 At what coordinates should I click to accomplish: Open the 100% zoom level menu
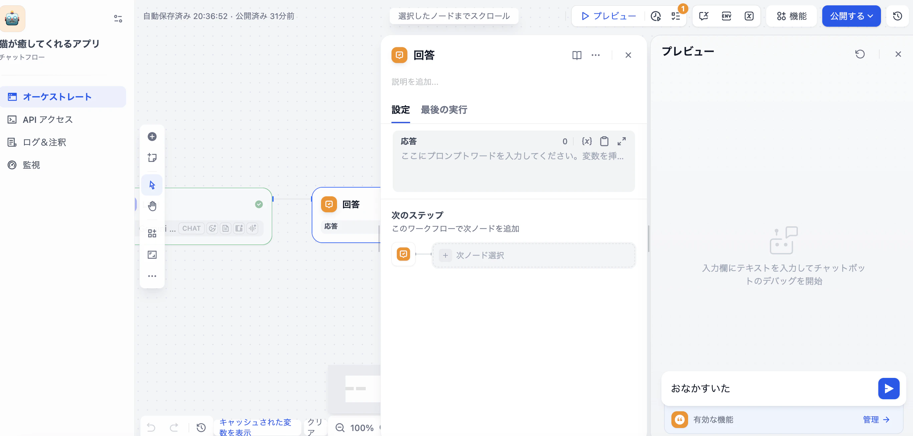click(361, 428)
